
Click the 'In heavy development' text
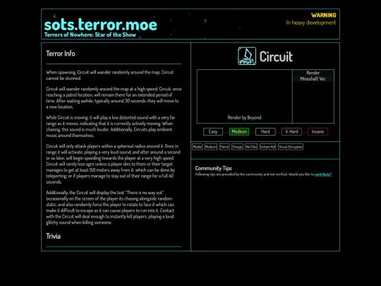tap(310, 23)
